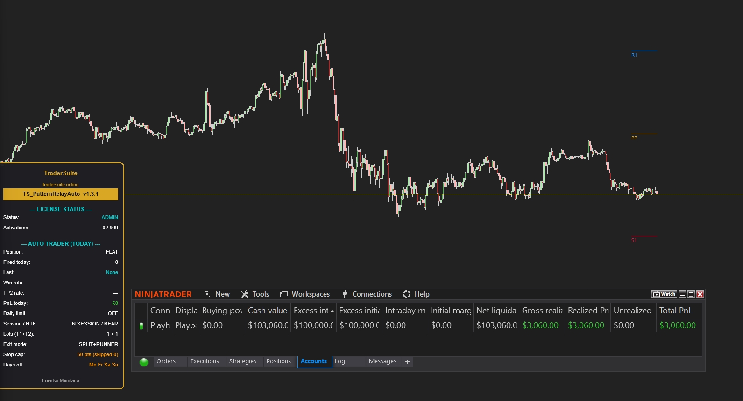This screenshot has width=743, height=401.
Task: Open the Tools menu
Action: coord(255,294)
